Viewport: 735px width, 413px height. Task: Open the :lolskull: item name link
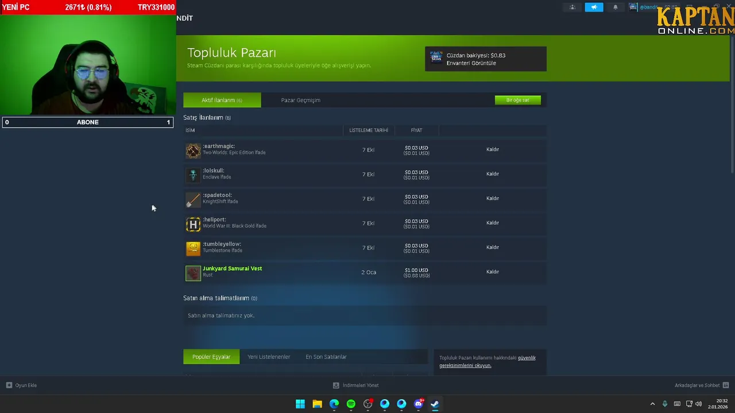coord(214,170)
